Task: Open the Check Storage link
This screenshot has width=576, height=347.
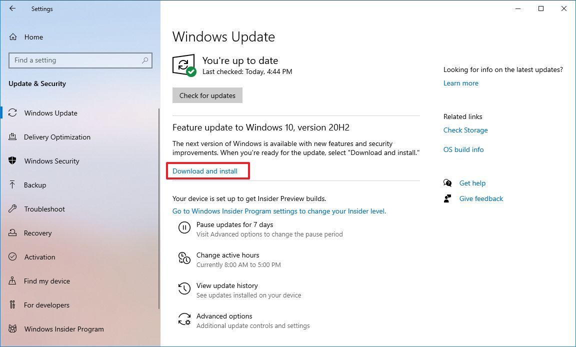Action: click(x=465, y=130)
